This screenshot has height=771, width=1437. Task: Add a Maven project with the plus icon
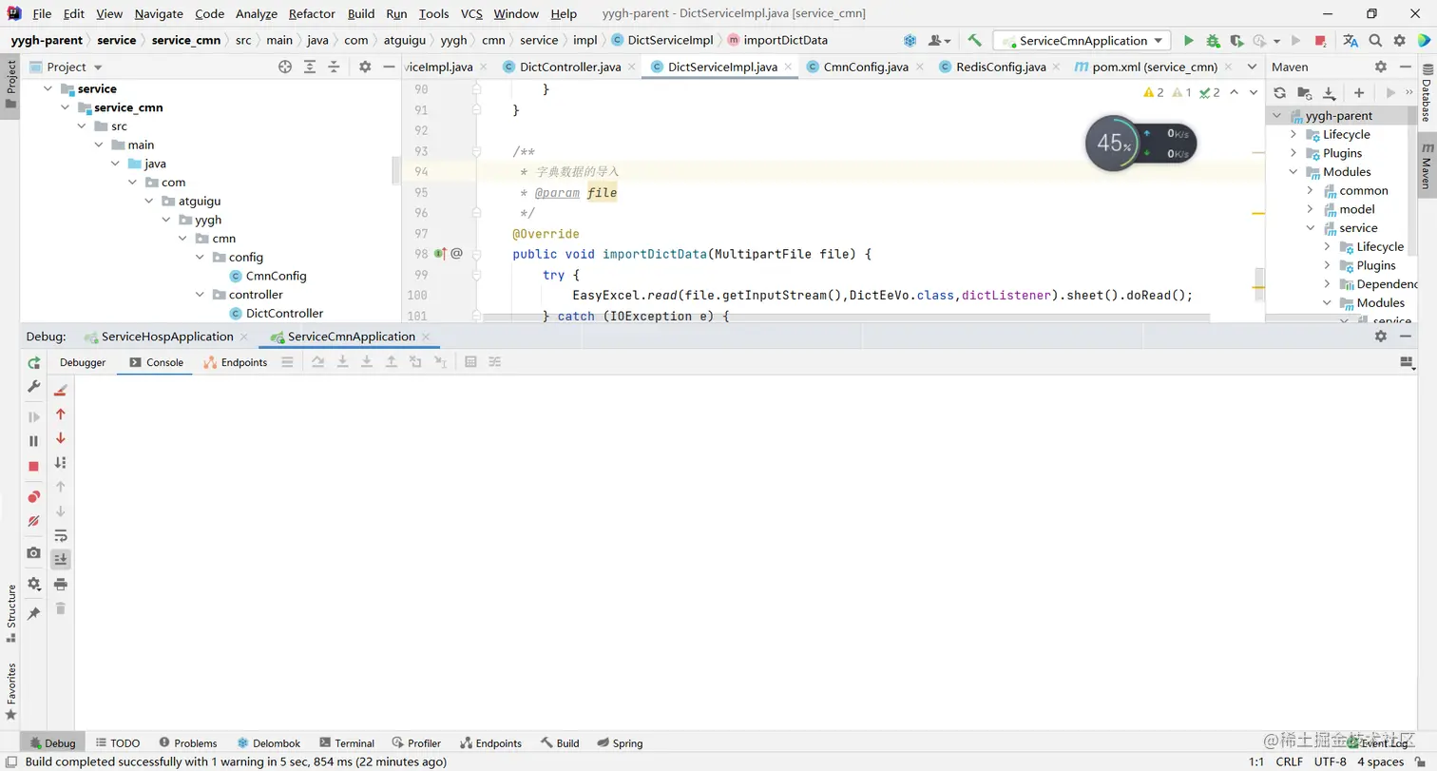tap(1359, 92)
